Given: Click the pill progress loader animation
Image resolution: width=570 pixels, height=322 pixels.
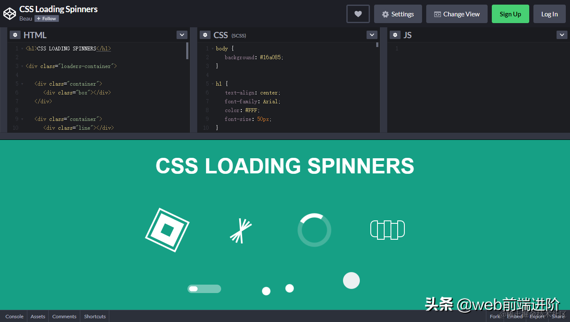Looking at the screenshot, I should click(x=204, y=288).
